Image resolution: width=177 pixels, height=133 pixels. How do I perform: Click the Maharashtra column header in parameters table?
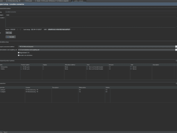(x=92, y=87)
